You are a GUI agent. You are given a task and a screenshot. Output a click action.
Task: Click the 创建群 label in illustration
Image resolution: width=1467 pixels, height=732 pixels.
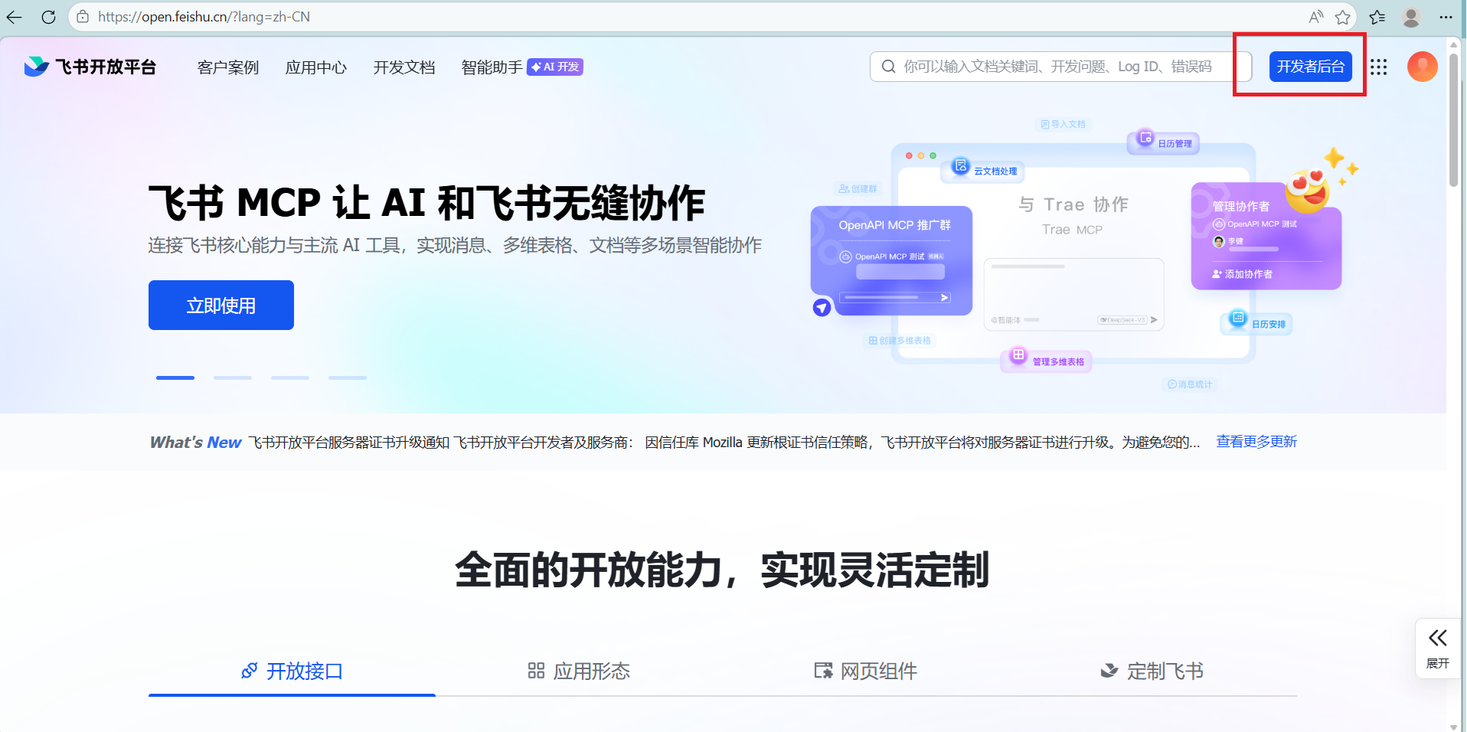[x=858, y=188]
